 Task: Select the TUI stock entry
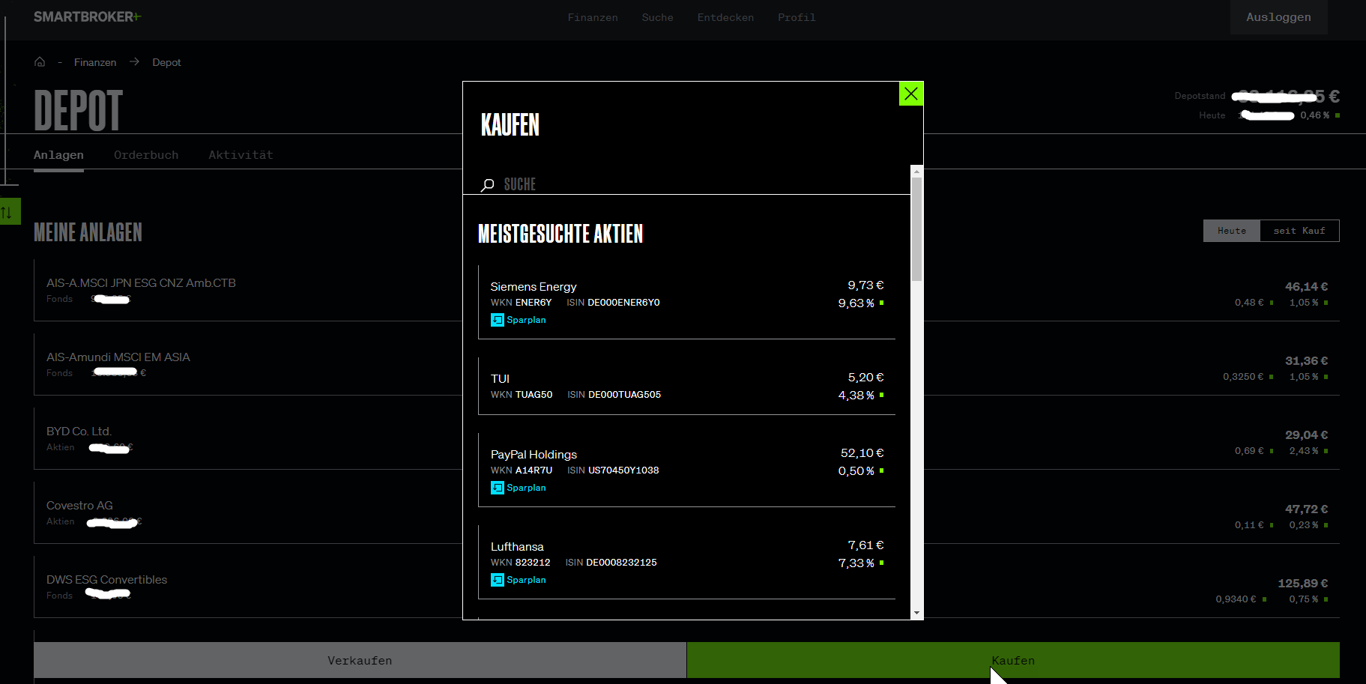(686, 386)
